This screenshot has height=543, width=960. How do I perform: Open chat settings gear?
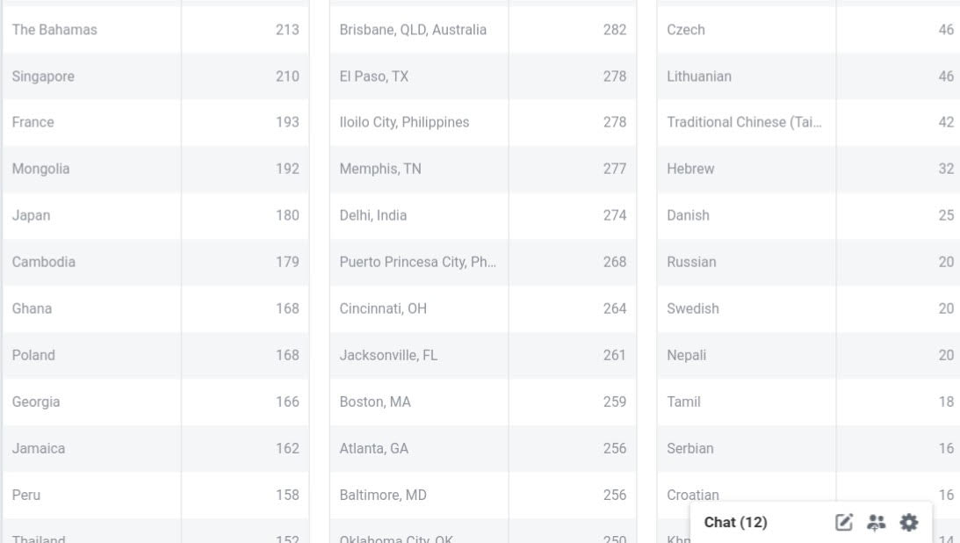click(909, 523)
